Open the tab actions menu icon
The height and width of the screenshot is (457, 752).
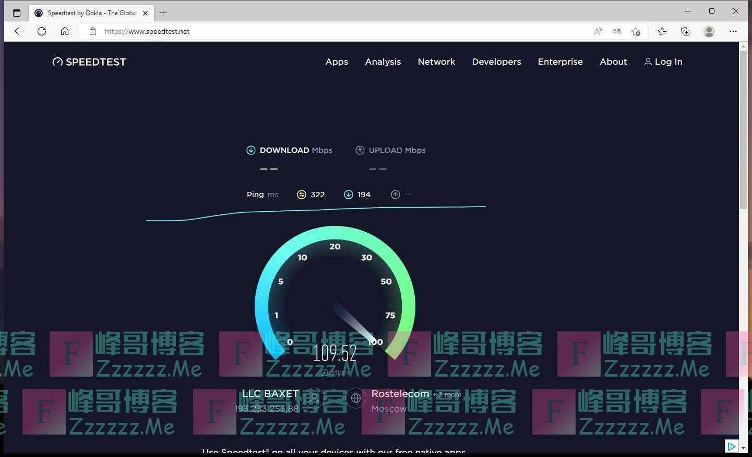coord(17,13)
